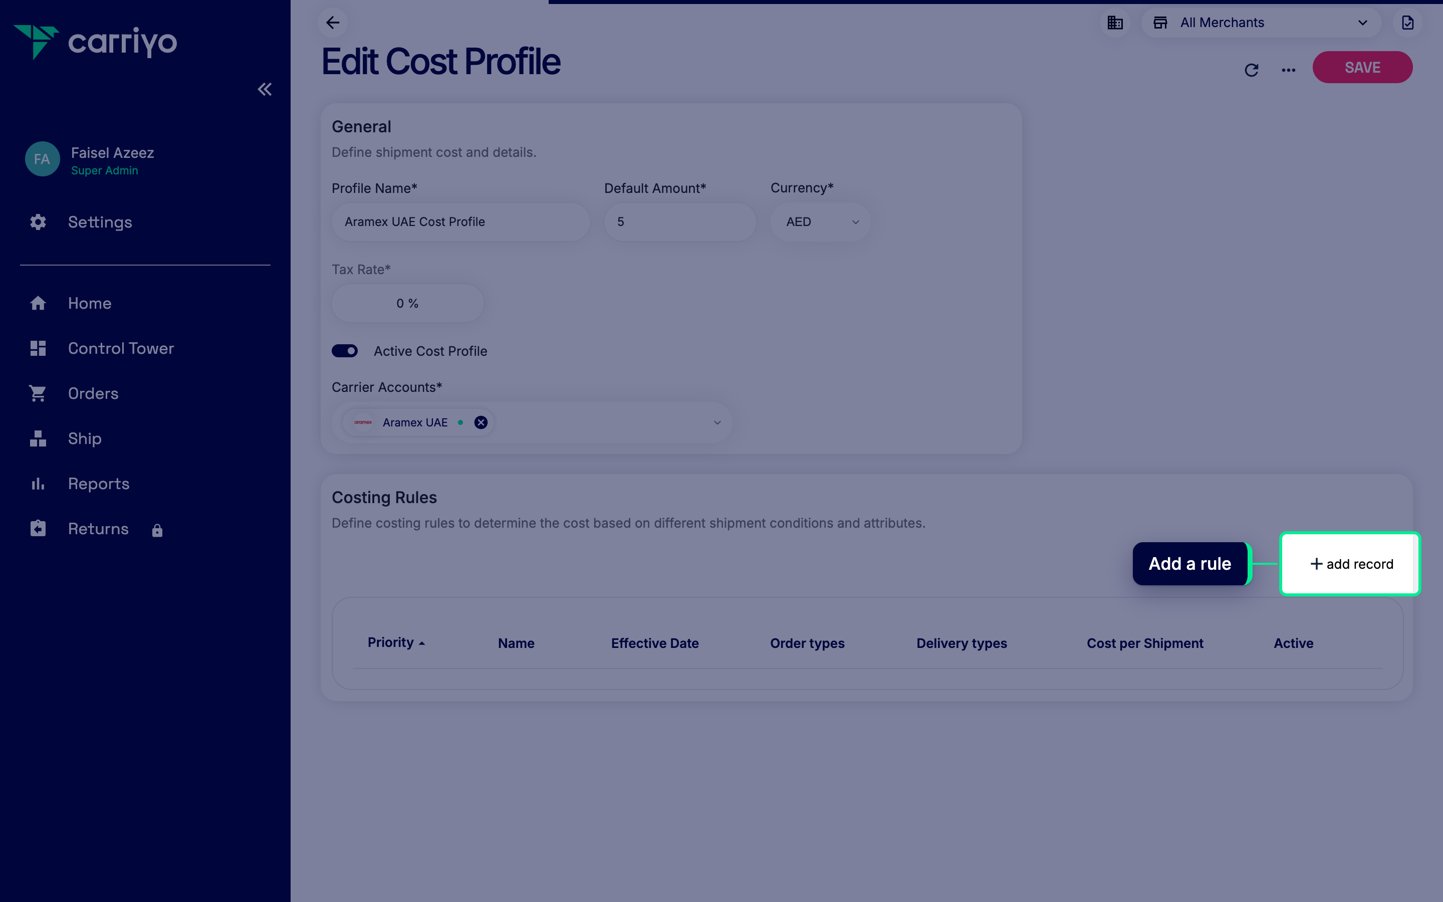The width and height of the screenshot is (1443, 902).
Task: Open Returns menu item
Action: pyautogui.click(x=98, y=529)
